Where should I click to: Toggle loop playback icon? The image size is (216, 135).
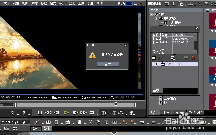(x=92, y=113)
